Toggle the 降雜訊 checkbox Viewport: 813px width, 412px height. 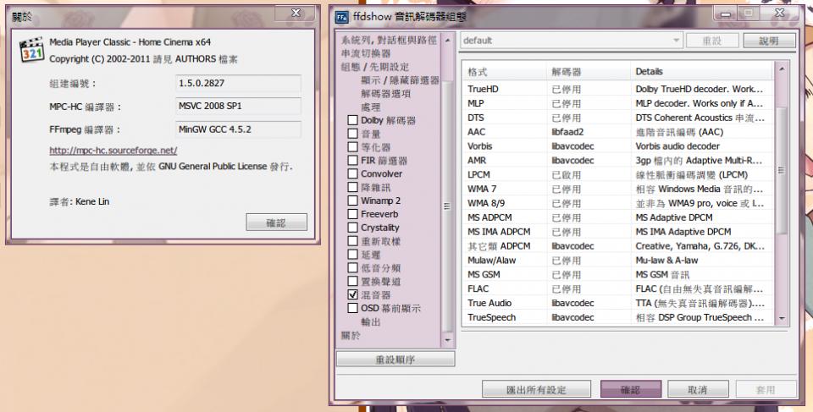[352, 187]
